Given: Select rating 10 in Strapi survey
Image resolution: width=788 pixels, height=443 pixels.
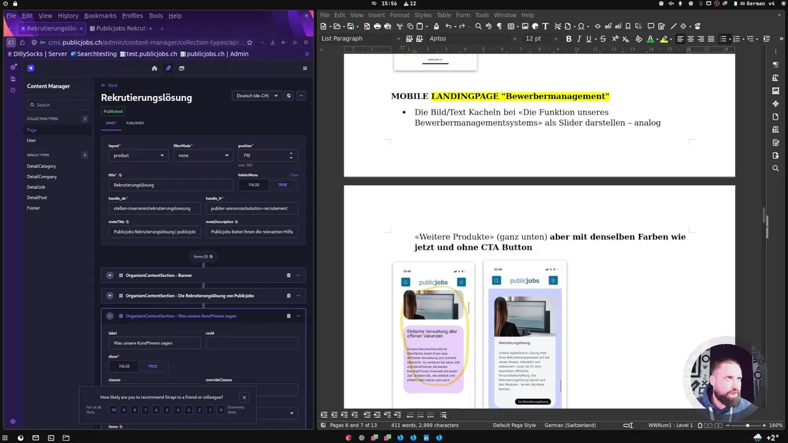Looking at the screenshot, I should [113, 410].
